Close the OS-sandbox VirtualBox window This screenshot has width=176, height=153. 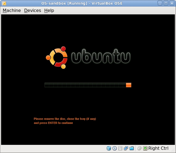[172, 3]
